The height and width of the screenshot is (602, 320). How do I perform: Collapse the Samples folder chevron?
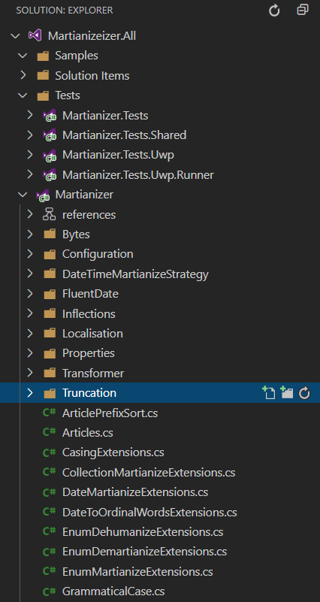(x=23, y=56)
